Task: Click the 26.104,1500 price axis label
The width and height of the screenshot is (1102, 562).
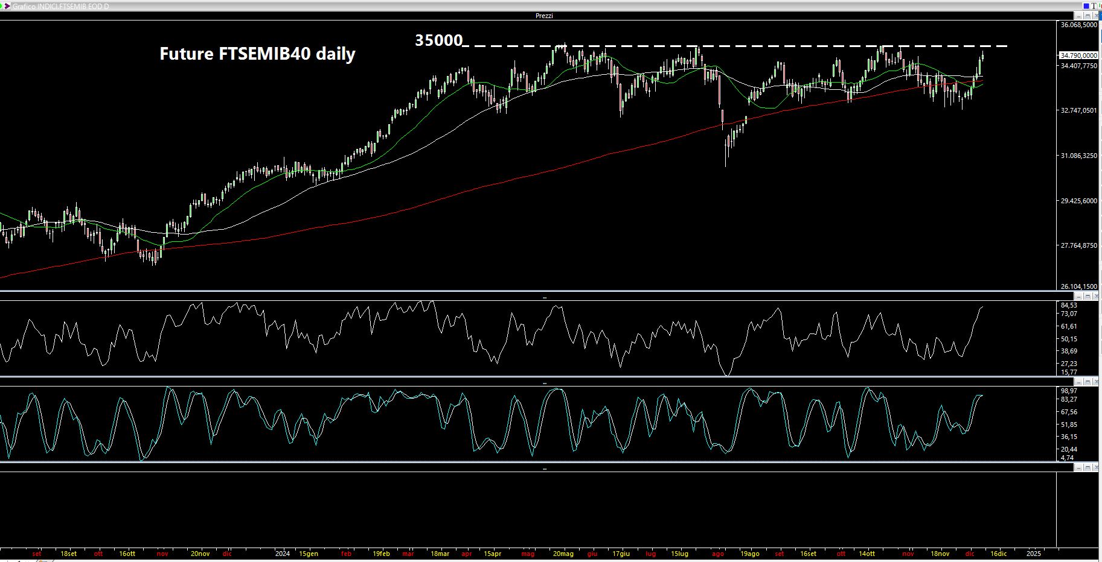Action: point(1079,286)
